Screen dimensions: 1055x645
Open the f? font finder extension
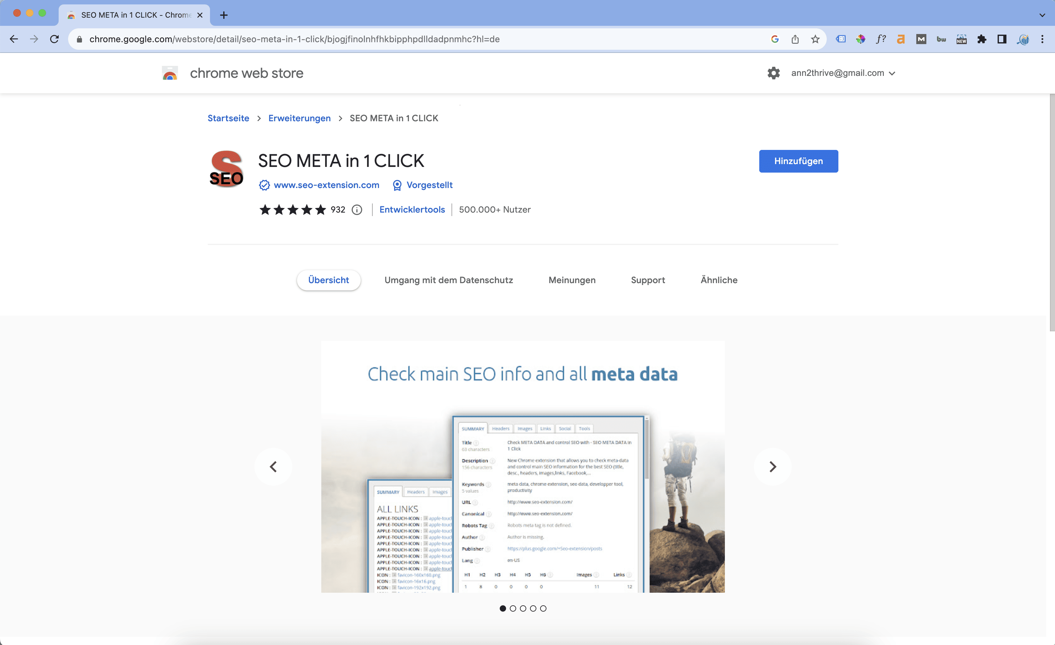pyautogui.click(x=881, y=39)
